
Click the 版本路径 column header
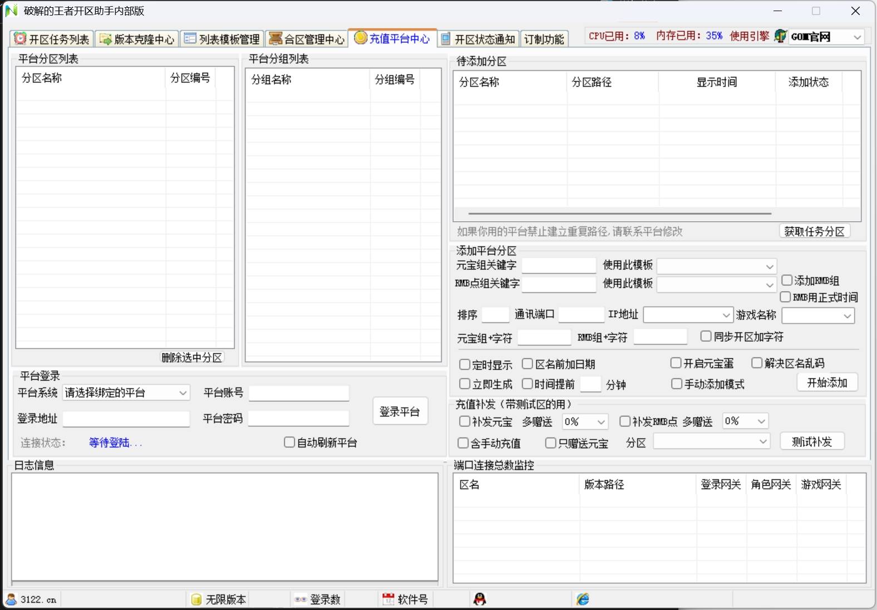click(638, 484)
